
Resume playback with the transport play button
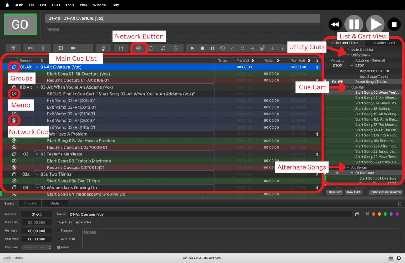[376, 25]
